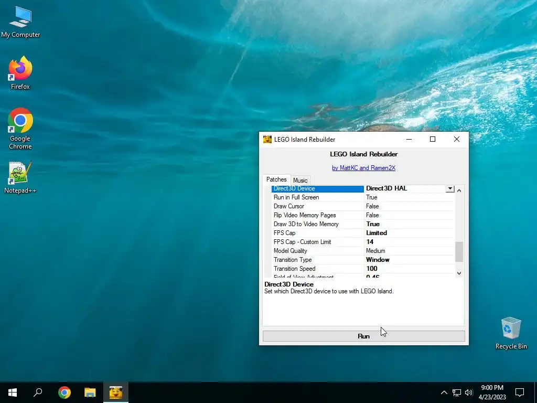537x403 pixels.
Task: Select the FPS Cap property row
Action: click(x=363, y=233)
